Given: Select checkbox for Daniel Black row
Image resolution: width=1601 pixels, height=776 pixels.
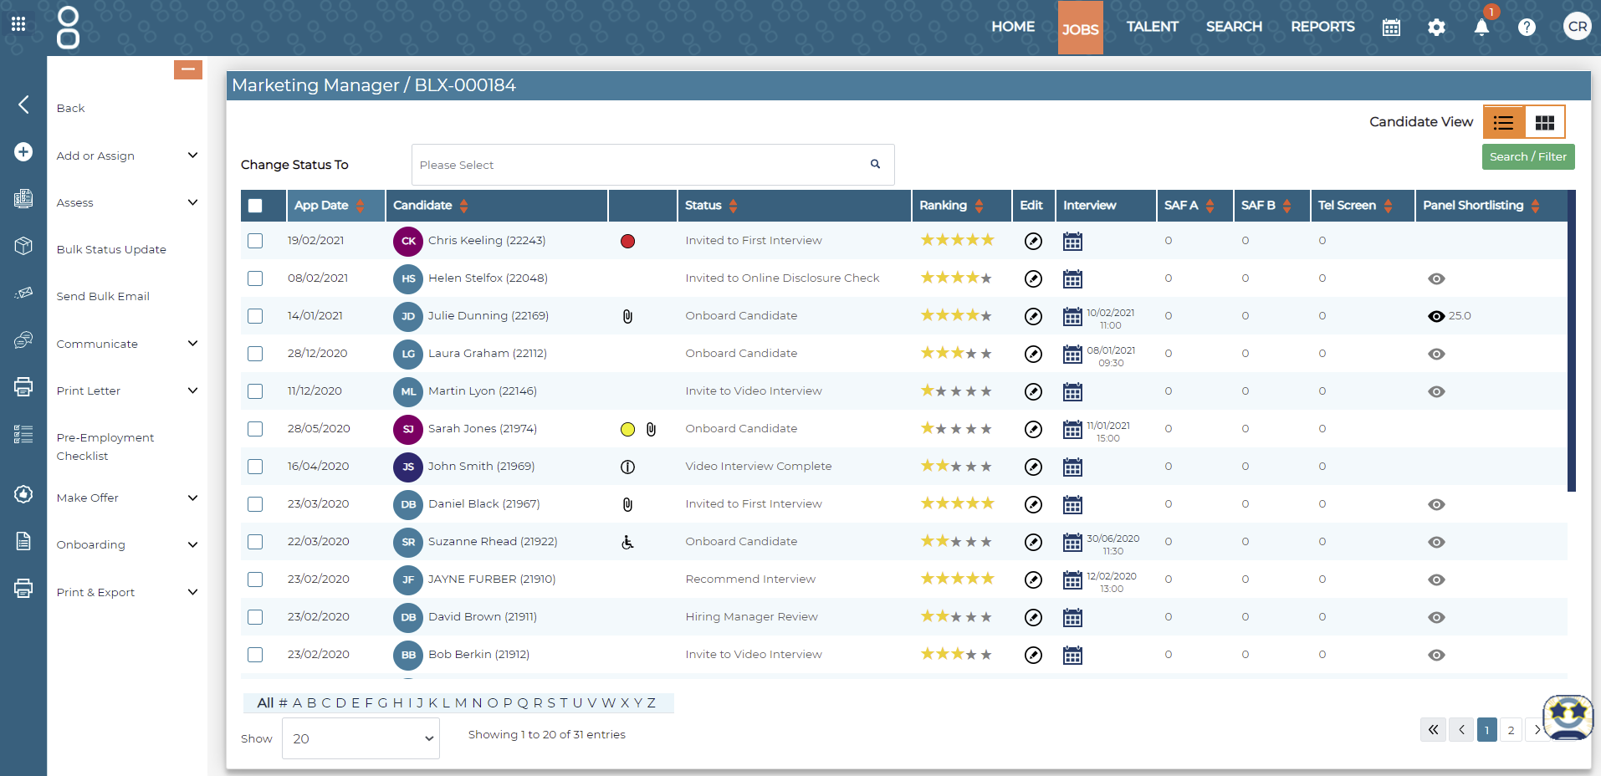Looking at the screenshot, I should point(255,504).
